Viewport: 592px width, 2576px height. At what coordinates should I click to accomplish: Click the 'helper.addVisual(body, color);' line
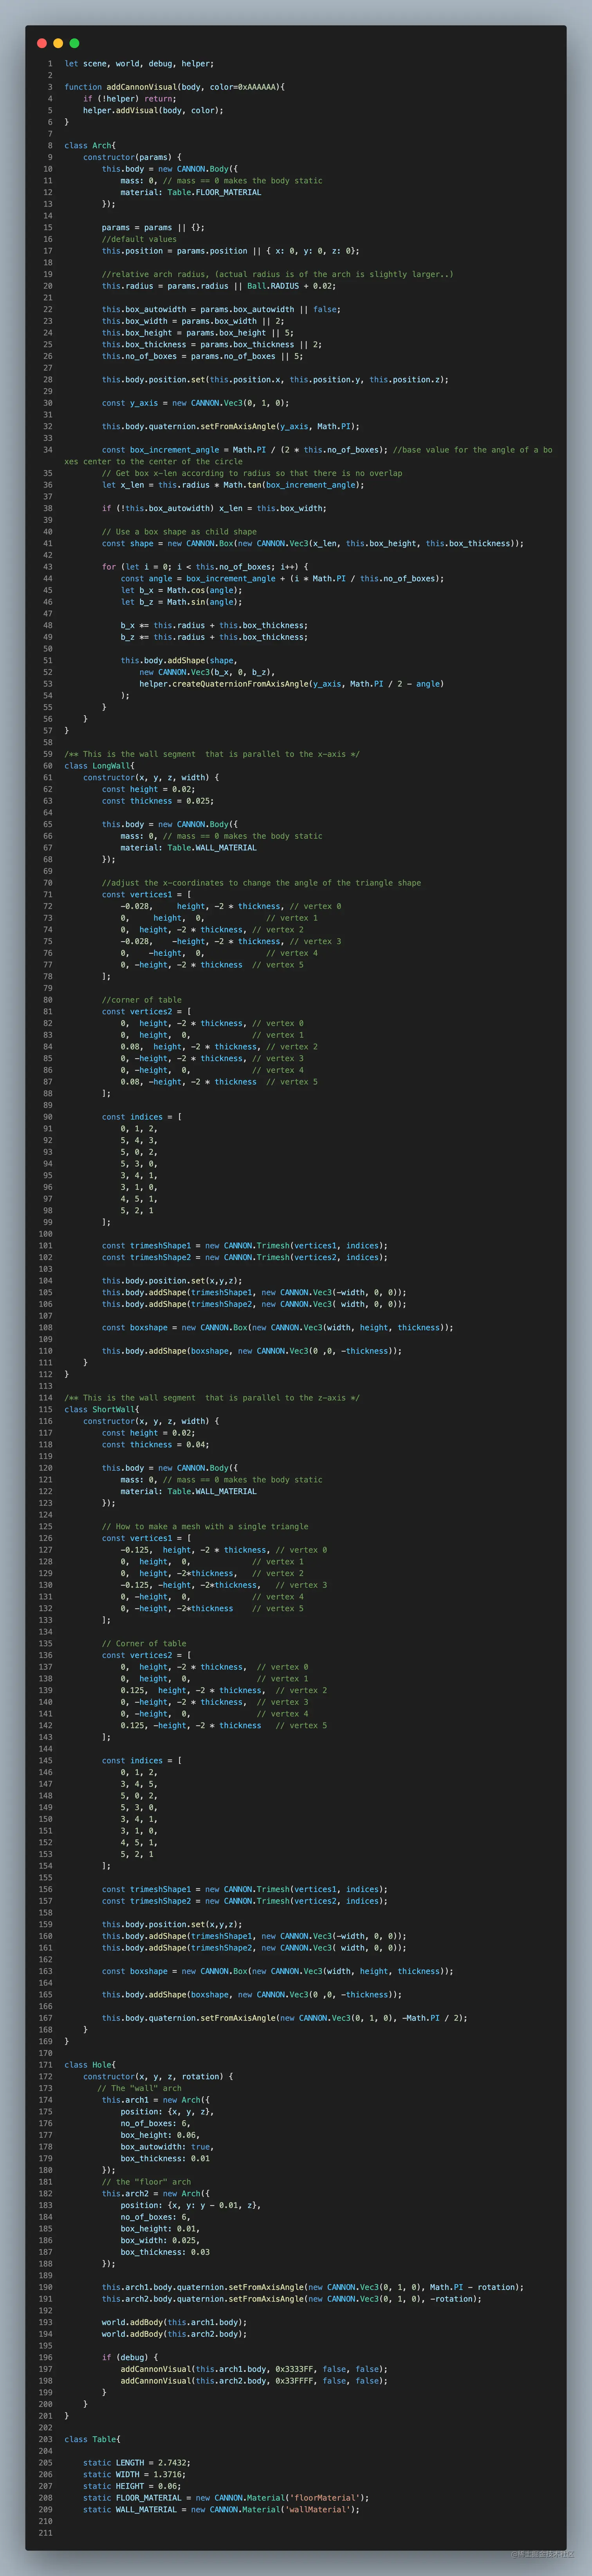click(x=153, y=110)
